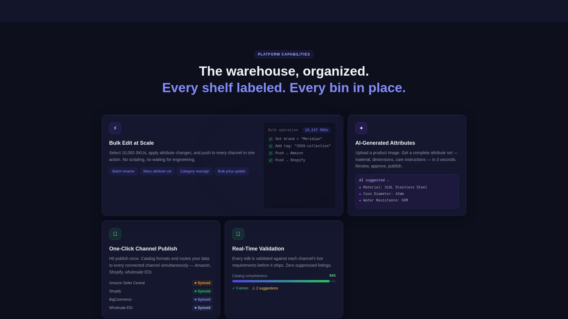Toggle the 'Push → Shopify' checkbox

point(271,160)
